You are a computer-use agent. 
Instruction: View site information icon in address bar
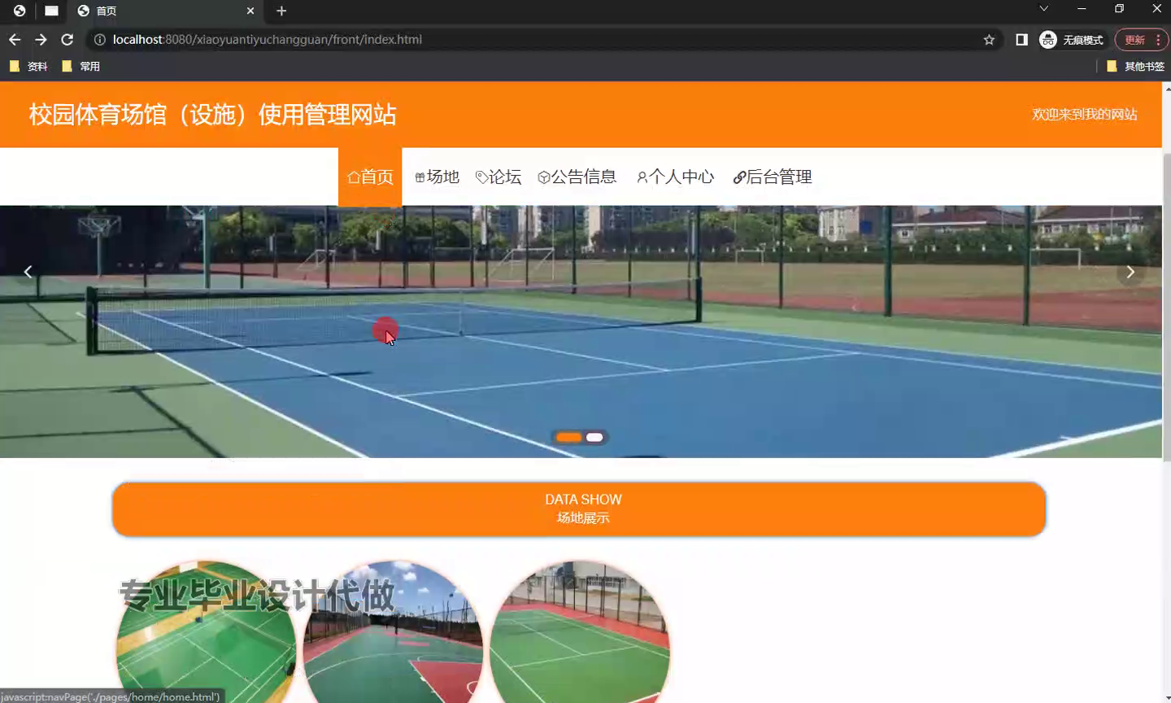tap(99, 39)
